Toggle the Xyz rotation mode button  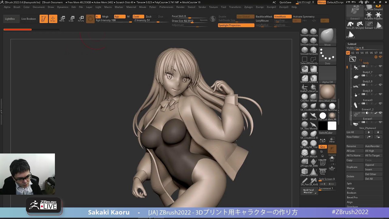[323, 147]
